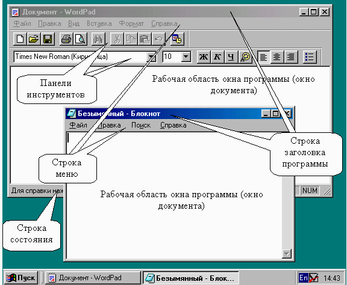The width and height of the screenshot is (347, 285).
Task: Minimize the Блокнот window
Action: tap(266, 114)
